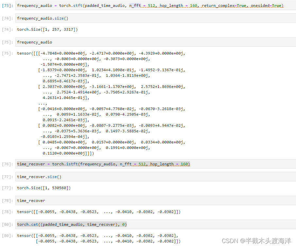Viewport: 296px width, 247px height.
Task: Click onesided=True argument
Action: (x=266, y=6)
